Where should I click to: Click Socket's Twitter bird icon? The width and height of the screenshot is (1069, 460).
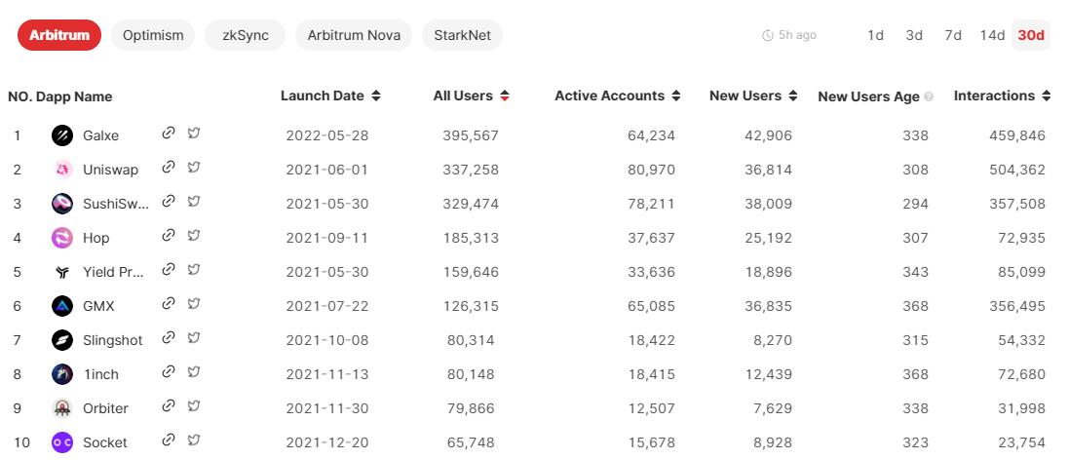pyautogui.click(x=194, y=441)
